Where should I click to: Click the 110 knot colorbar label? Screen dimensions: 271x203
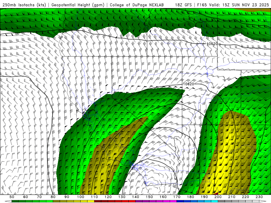95,197
